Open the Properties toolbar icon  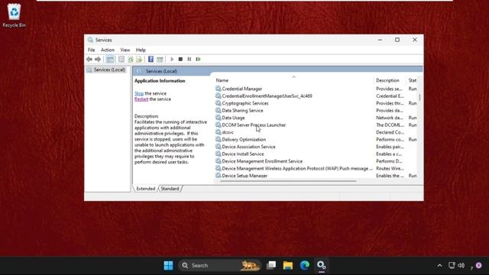[121, 60]
